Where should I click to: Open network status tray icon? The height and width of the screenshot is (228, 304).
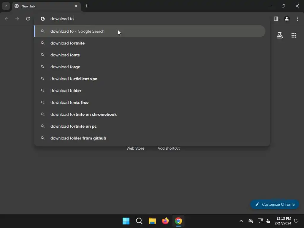coord(260,221)
